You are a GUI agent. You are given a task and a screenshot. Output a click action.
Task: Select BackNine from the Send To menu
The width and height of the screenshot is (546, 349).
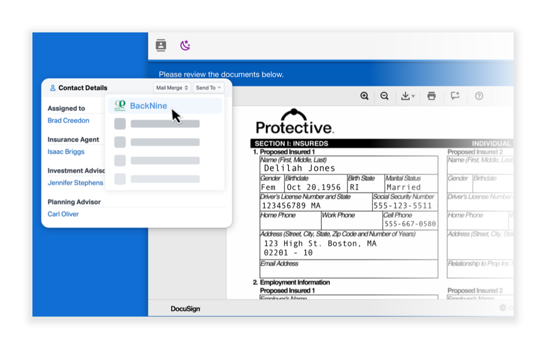(x=165, y=106)
